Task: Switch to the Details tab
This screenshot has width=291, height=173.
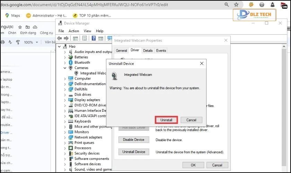Action: pos(148,51)
